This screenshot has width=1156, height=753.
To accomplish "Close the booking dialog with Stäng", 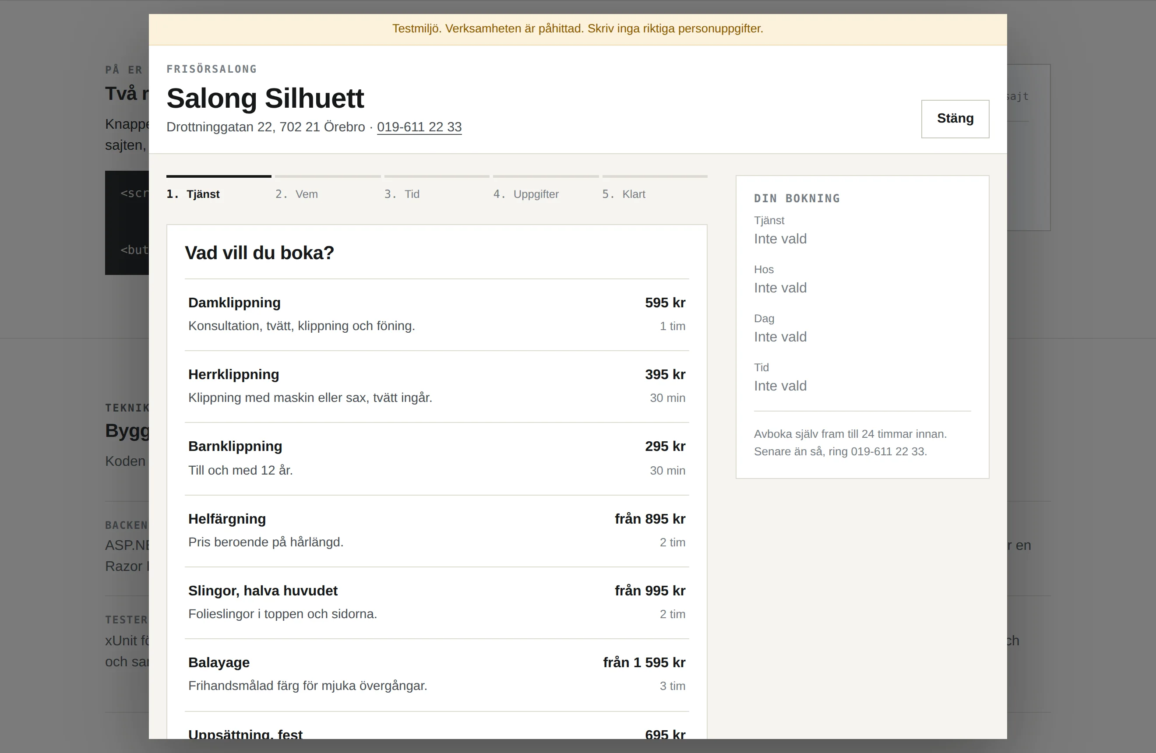I will (x=955, y=119).
